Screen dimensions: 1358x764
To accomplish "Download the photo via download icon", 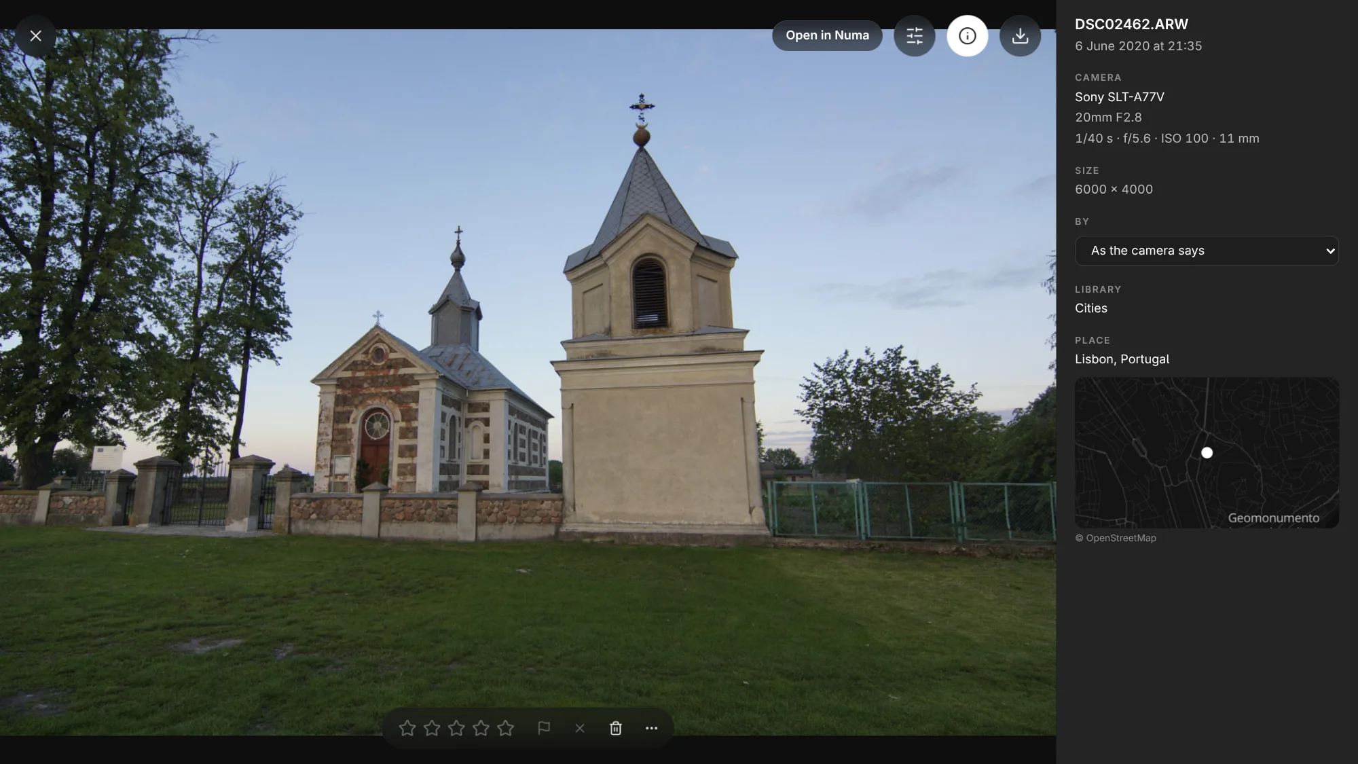I will (x=1020, y=36).
